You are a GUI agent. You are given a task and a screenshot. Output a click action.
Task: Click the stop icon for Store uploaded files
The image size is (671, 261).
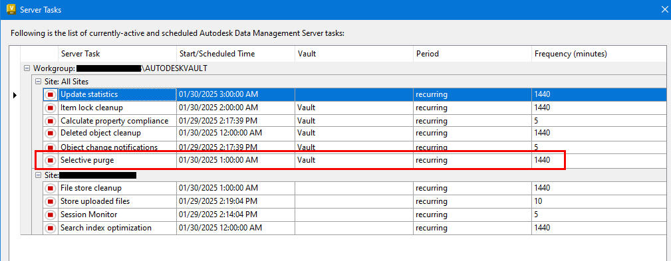point(51,201)
